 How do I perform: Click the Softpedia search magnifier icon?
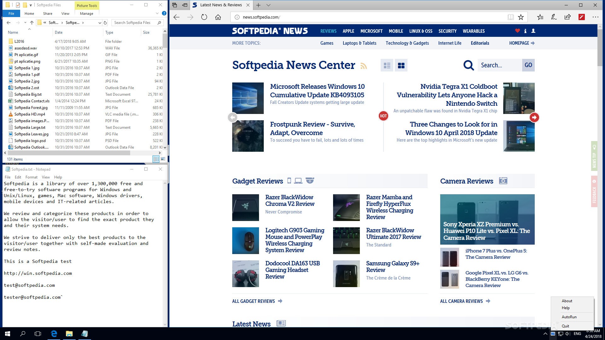(469, 65)
